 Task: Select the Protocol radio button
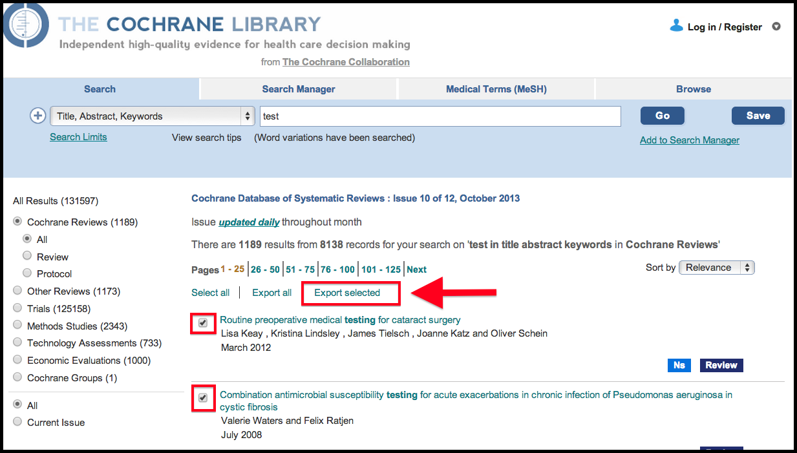click(x=27, y=273)
